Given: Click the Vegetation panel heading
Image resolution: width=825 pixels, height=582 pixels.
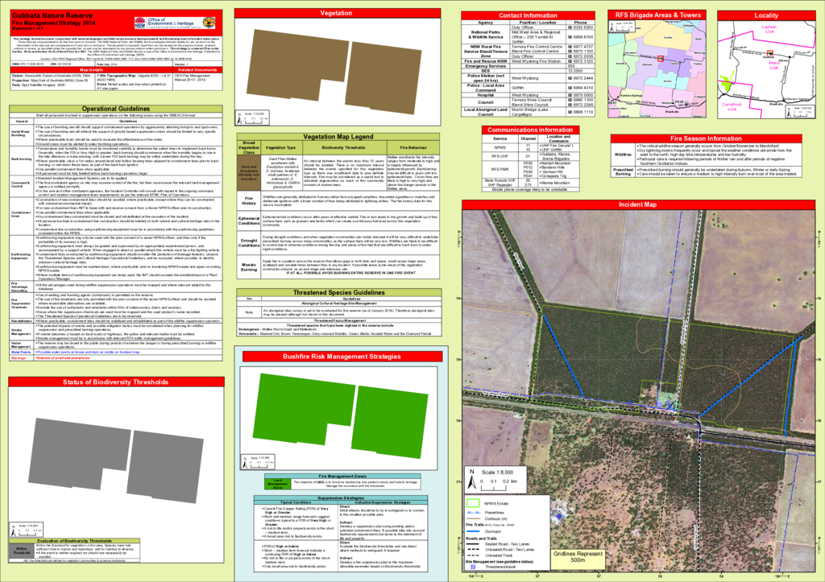Looking at the screenshot, I should click(x=336, y=13).
